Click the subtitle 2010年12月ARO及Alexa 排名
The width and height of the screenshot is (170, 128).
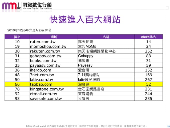(x=29, y=30)
